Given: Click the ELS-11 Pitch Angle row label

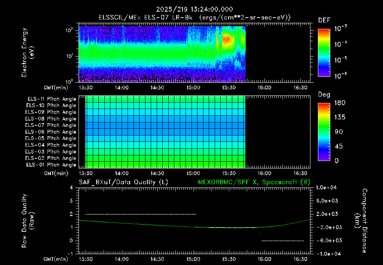Looking at the screenshot, I should [x=52, y=99].
